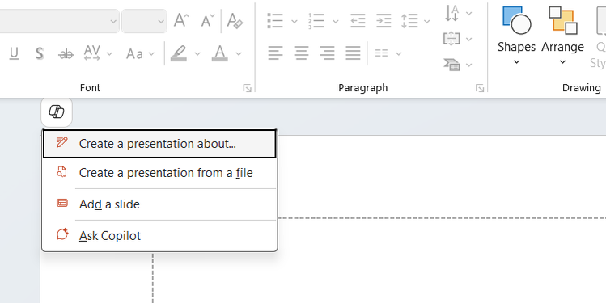The image size is (606, 303).
Task: Apply the text highlight color pen
Action: click(x=179, y=53)
